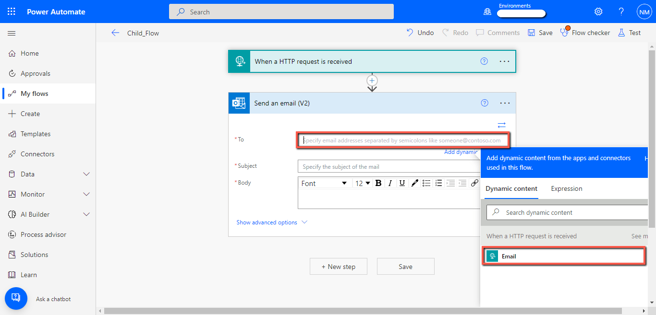The width and height of the screenshot is (656, 315).
Task: Open the Font dropdown in Body toolbar
Action: [x=324, y=183]
